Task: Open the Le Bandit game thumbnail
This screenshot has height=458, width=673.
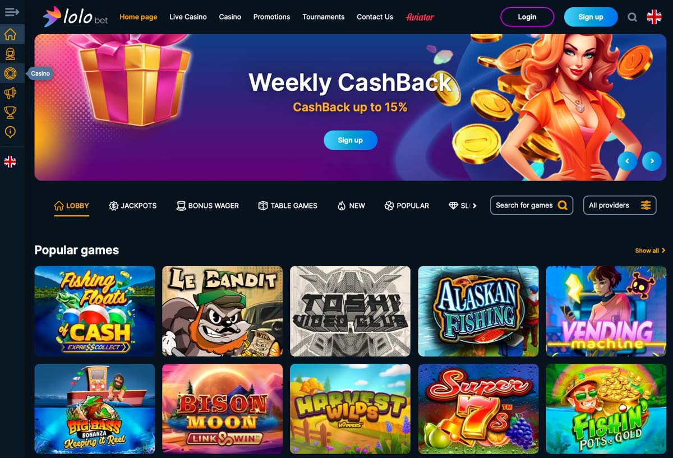Action: click(223, 311)
